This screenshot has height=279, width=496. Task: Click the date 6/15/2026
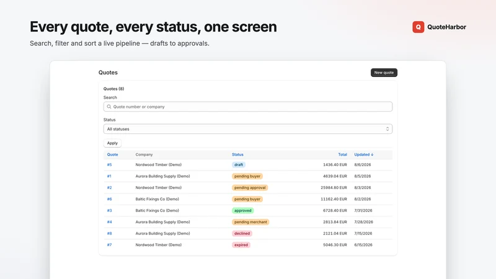click(363, 245)
